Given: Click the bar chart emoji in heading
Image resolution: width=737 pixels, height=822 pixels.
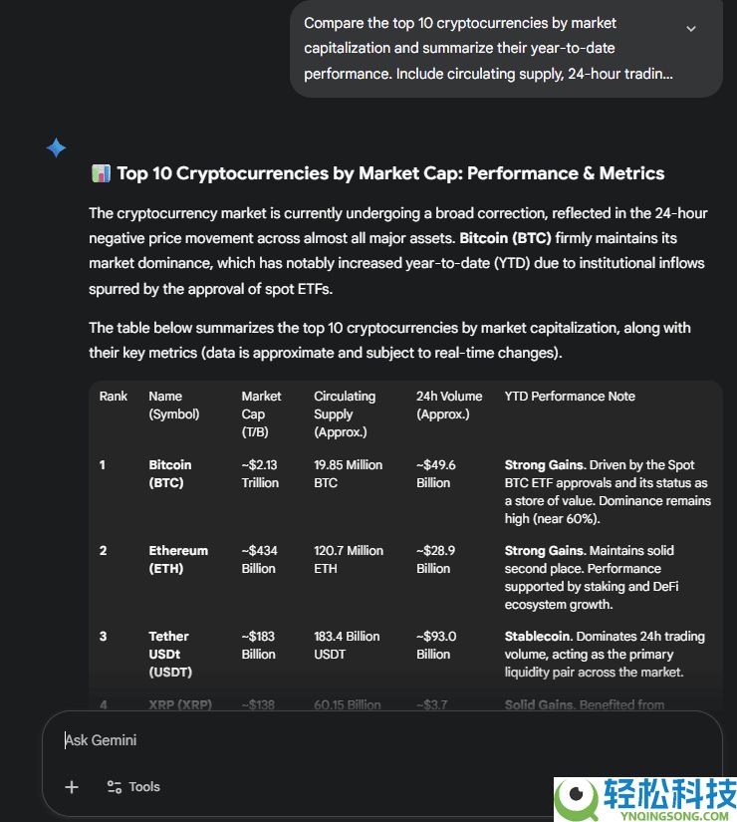Looking at the screenshot, I should tap(101, 173).
